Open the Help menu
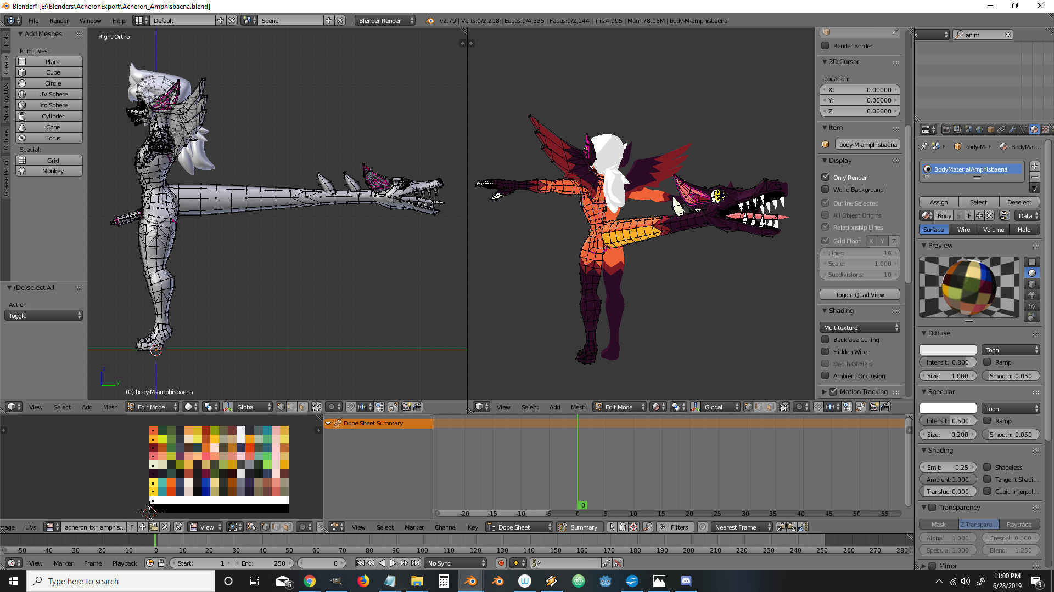Screen dimensions: 1054x592 (x=119, y=20)
